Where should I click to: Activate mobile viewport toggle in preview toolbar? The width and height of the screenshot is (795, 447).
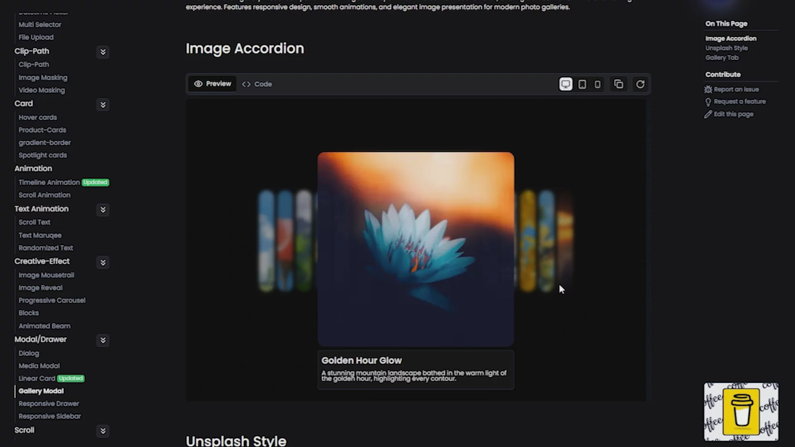click(x=597, y=84)
